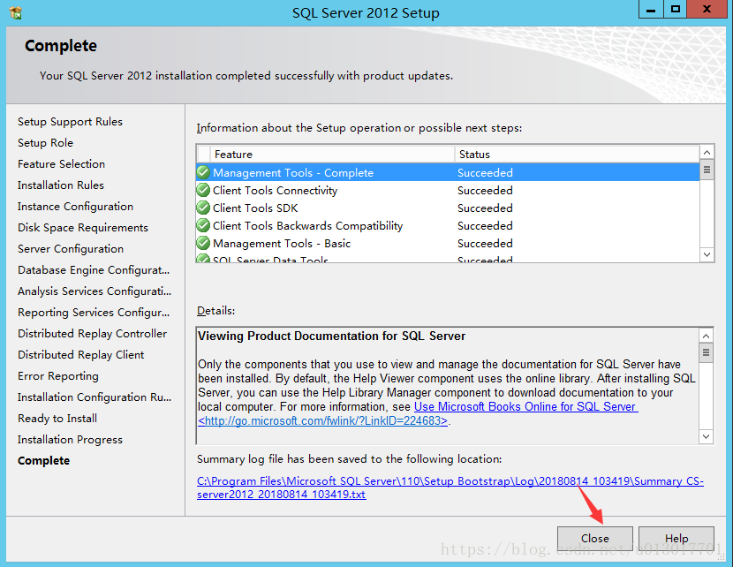The height and width of the screenshot is (567, 733).
Task: Click Distributed Replay Client step
Action: [81, 355]
